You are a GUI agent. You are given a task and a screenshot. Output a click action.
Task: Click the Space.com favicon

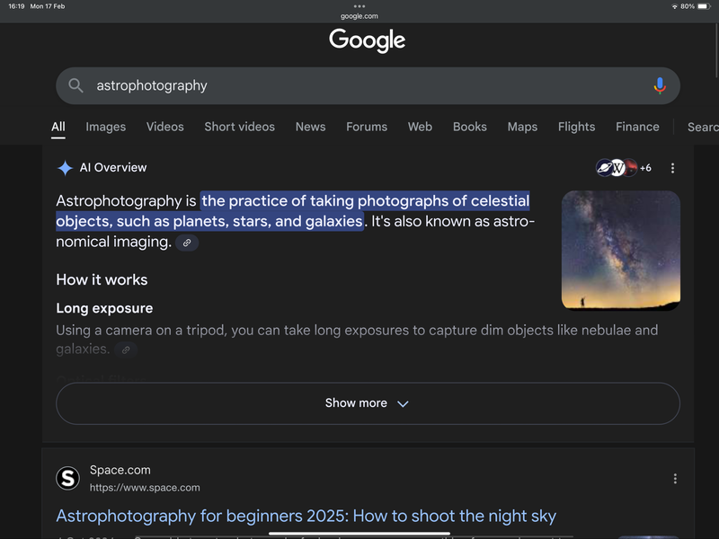[68, 478]
